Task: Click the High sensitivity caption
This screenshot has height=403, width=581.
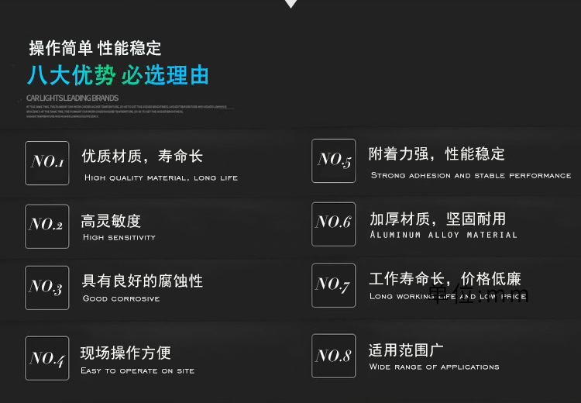Action: (119, 237)
